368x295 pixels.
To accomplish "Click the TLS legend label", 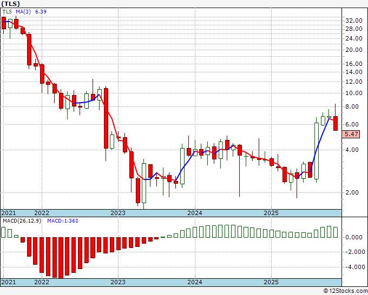I will pyautogui.click(x=7, y=11).
